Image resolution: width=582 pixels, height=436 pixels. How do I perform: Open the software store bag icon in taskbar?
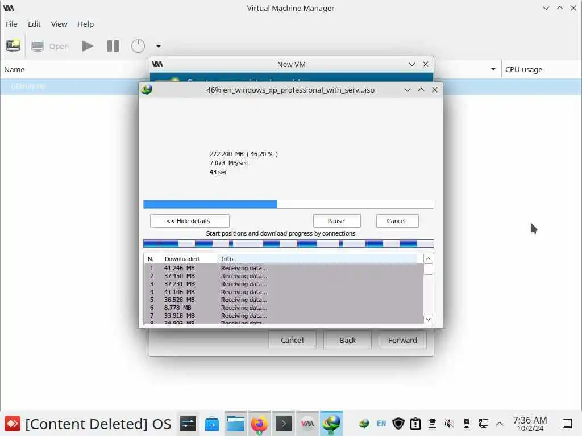[212, 424]
